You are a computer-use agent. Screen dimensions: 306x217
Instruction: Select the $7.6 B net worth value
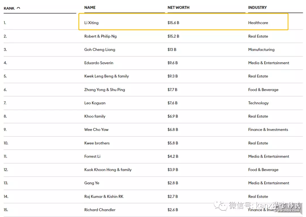(x=172, y=103)
